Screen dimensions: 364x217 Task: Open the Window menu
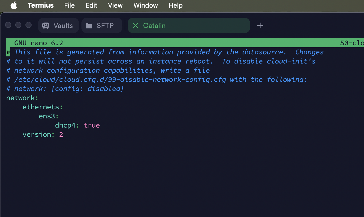[x=145, y=5]
